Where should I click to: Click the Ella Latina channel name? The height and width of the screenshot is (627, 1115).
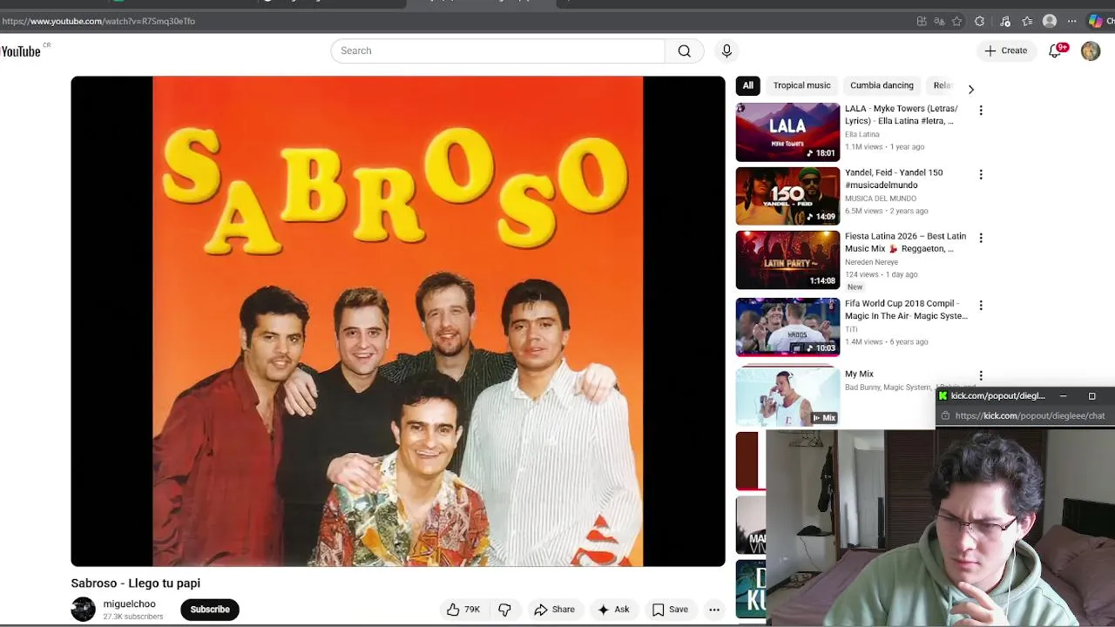pos(862,134)
